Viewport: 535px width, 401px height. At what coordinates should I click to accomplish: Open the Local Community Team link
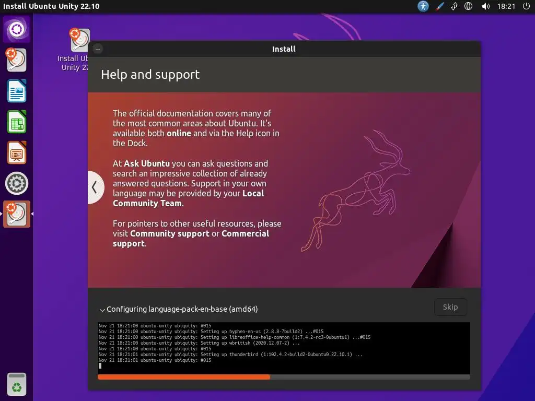189,198
